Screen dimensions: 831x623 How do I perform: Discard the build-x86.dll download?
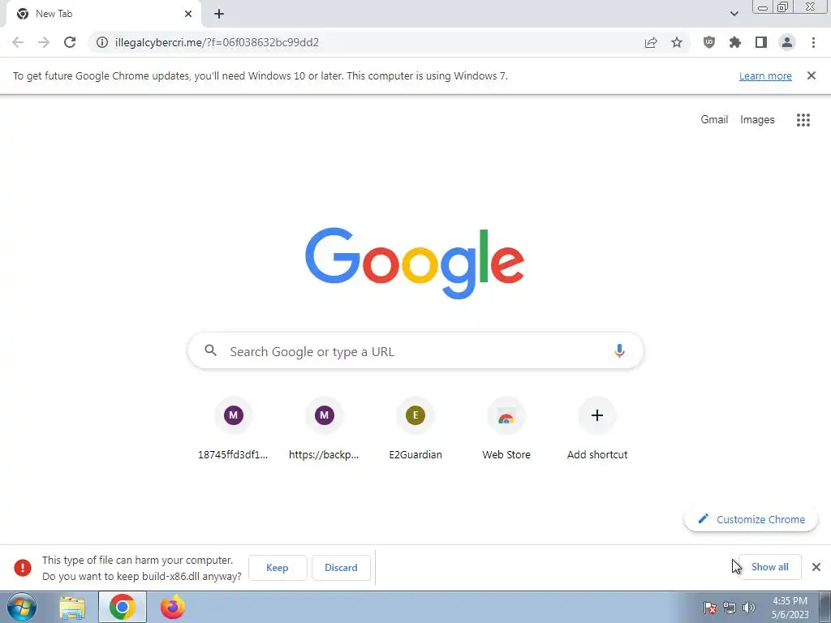[342, 567]
